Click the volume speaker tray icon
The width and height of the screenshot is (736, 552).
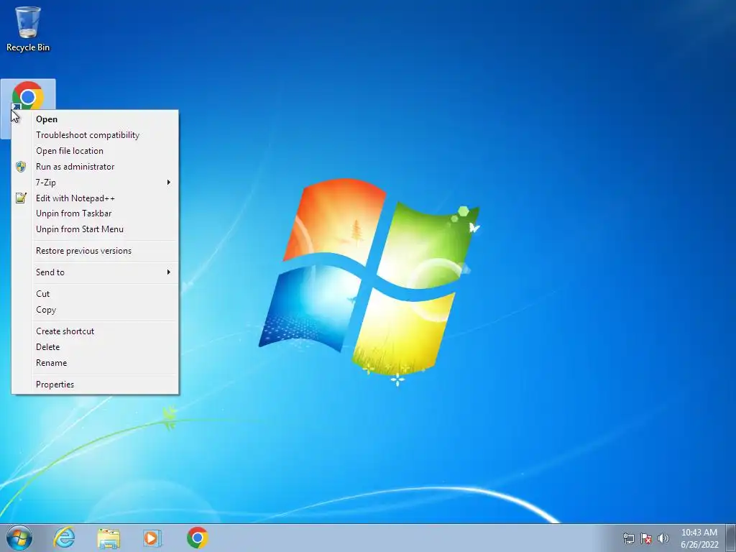pyautogui.click(x=663, y=538)
